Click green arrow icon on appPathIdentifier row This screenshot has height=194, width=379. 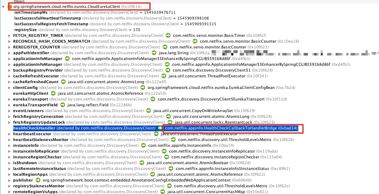(x=154, y=53)
